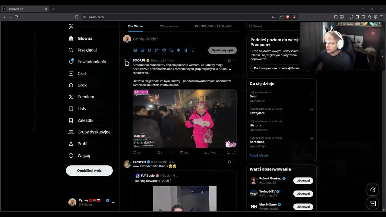Viewport: 386px width, 217px height.
Task: Open Listy in sidebar
Action: (x=78, y=108)
